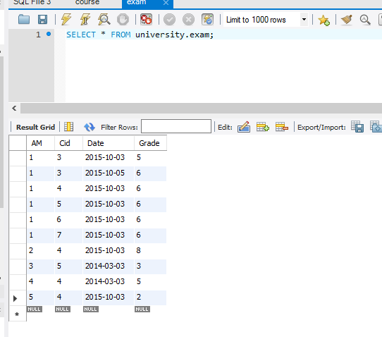
Task: Commit transaction checkmark icon
Action: click(x=170, y=20)
